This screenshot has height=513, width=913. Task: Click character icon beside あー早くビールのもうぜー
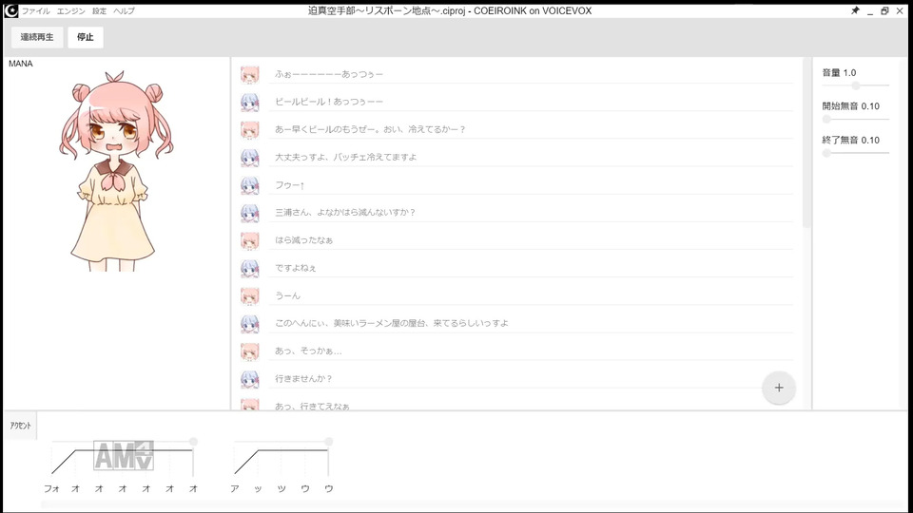250,130
